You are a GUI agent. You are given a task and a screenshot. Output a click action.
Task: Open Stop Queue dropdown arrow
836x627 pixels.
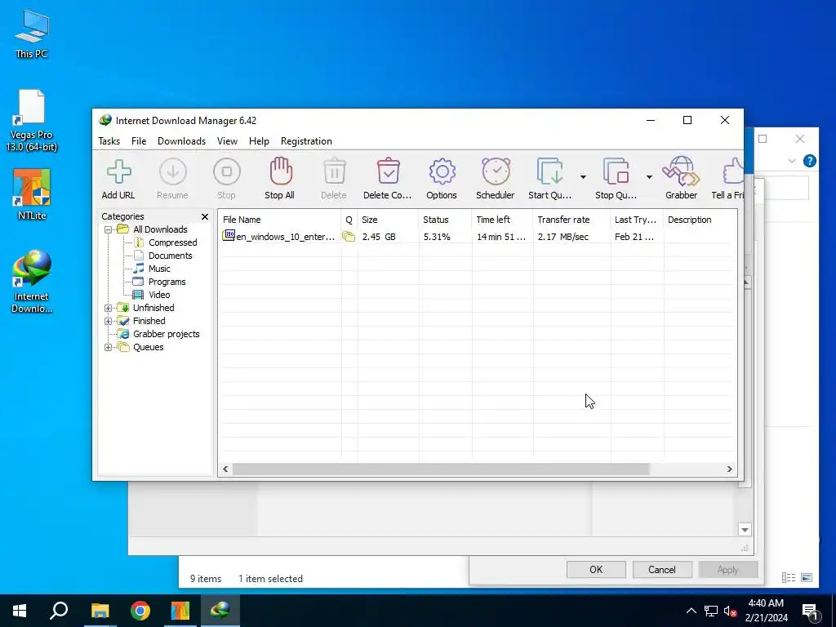click(x=649, y=177)
